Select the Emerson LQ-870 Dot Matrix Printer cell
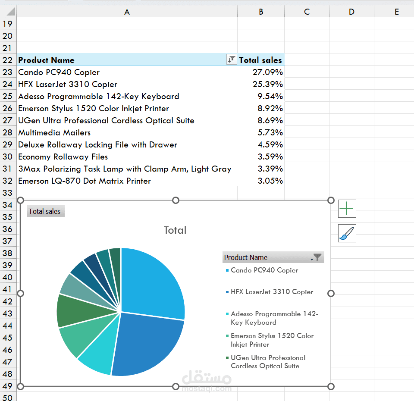Viewport: 414px width, 401px height. click(127, 181)
